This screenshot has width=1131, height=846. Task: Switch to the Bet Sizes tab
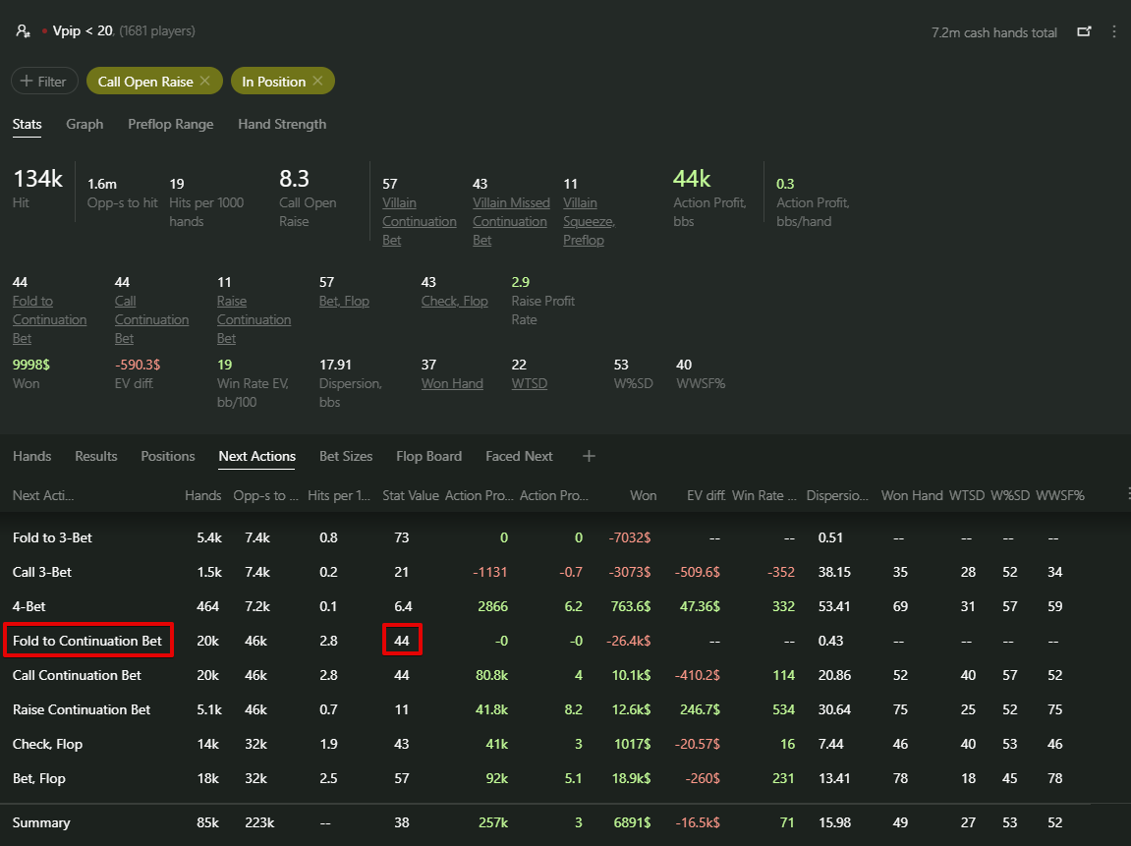tap(346, 456)
